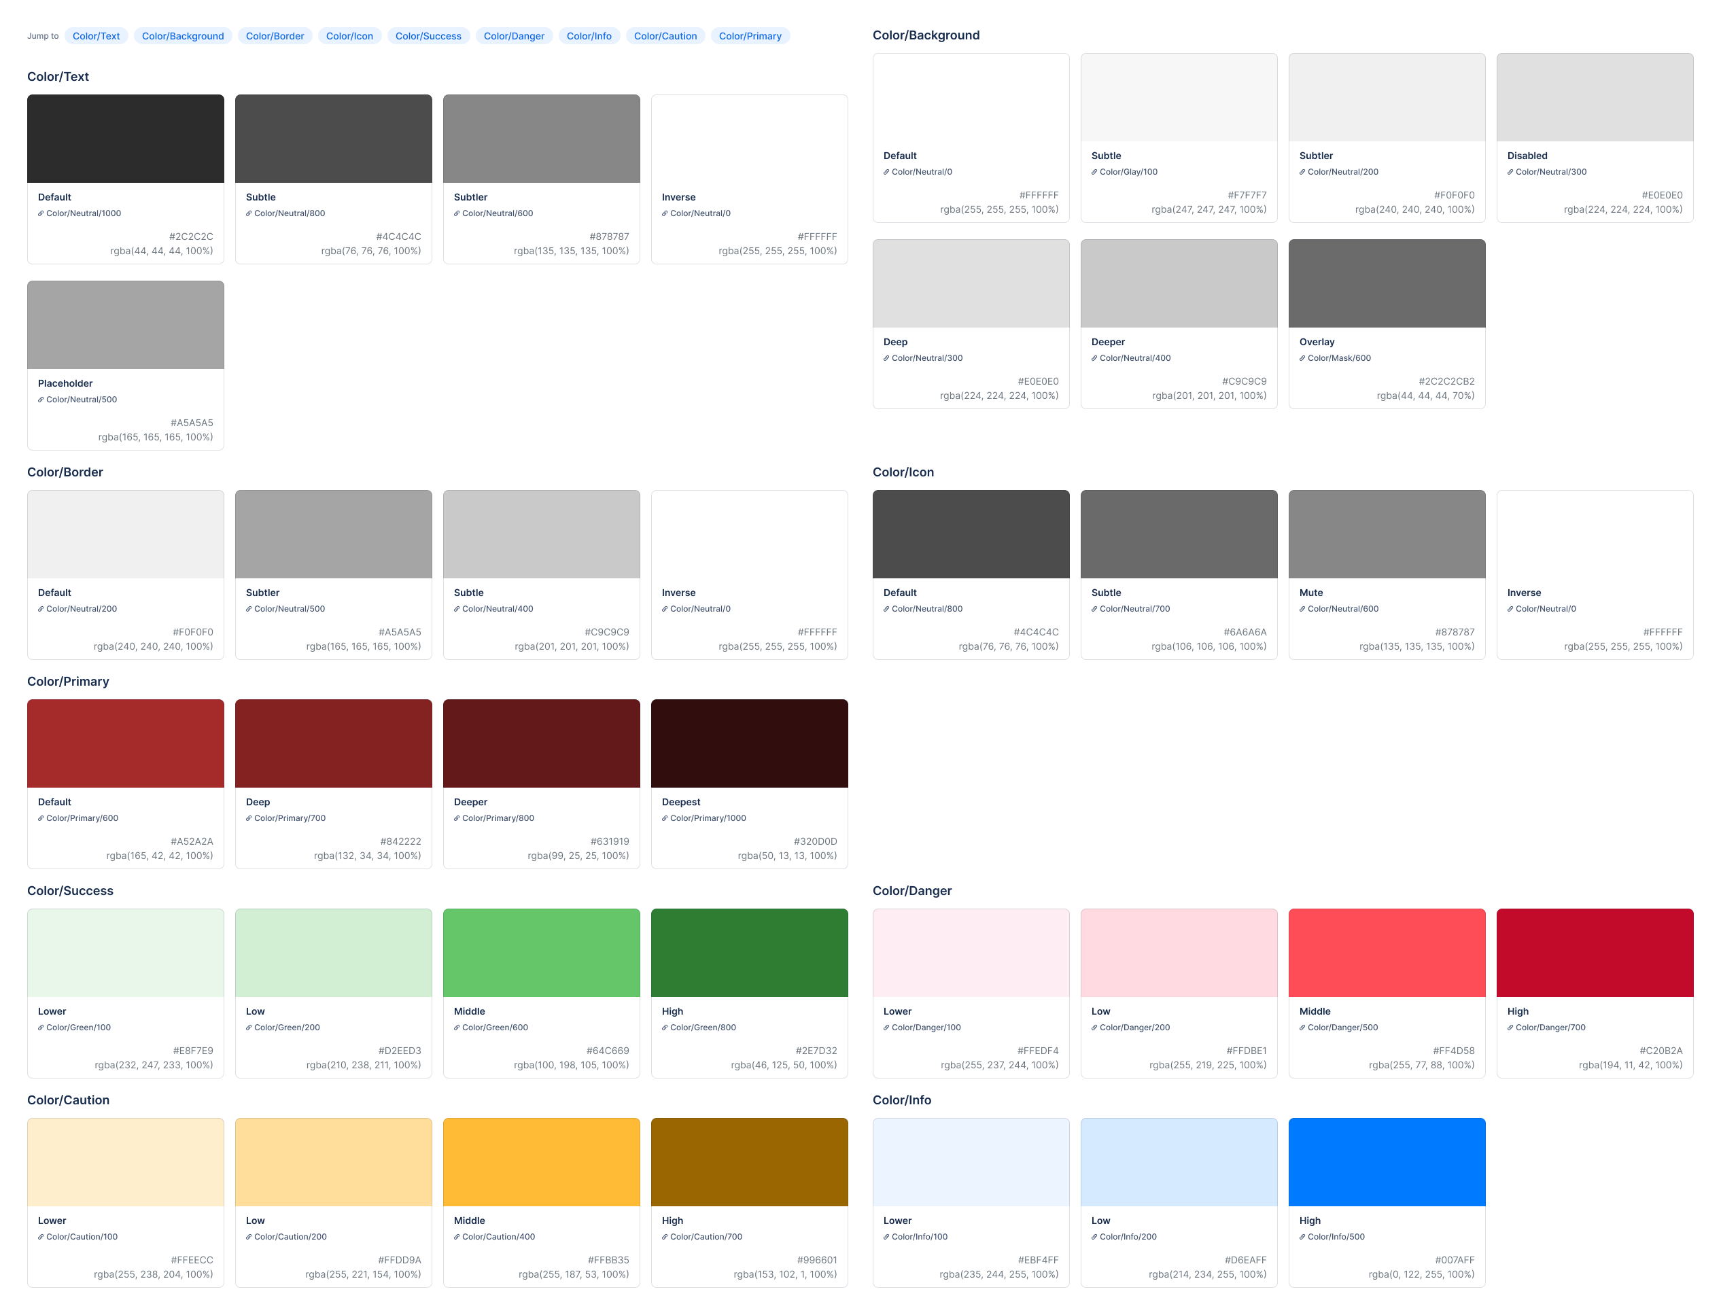
Task: Open the Color/Success jump link
Action: [x=428, y=36]
